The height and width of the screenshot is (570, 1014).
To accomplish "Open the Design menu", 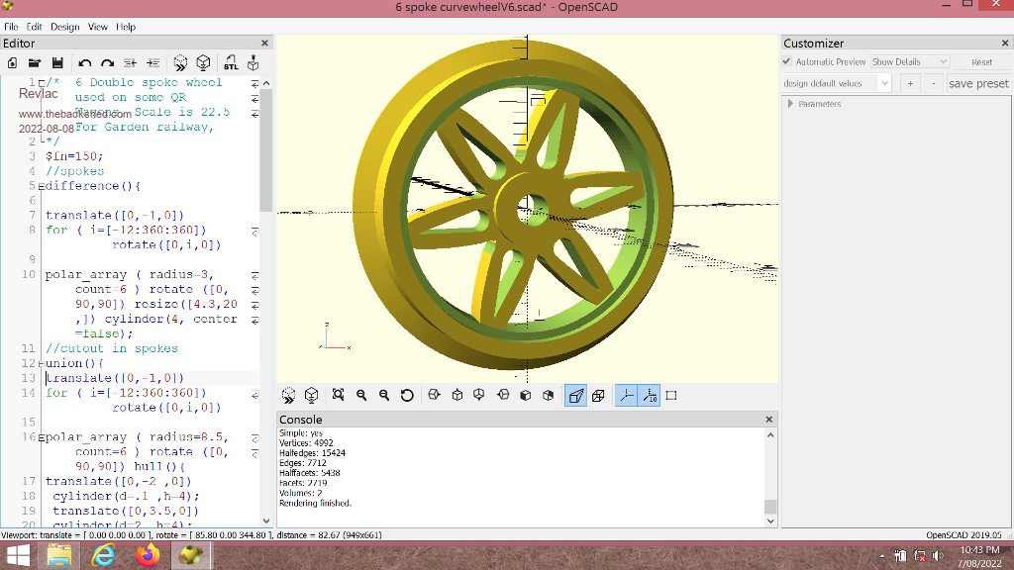I will pyautogui.click(x=65, y=27).
